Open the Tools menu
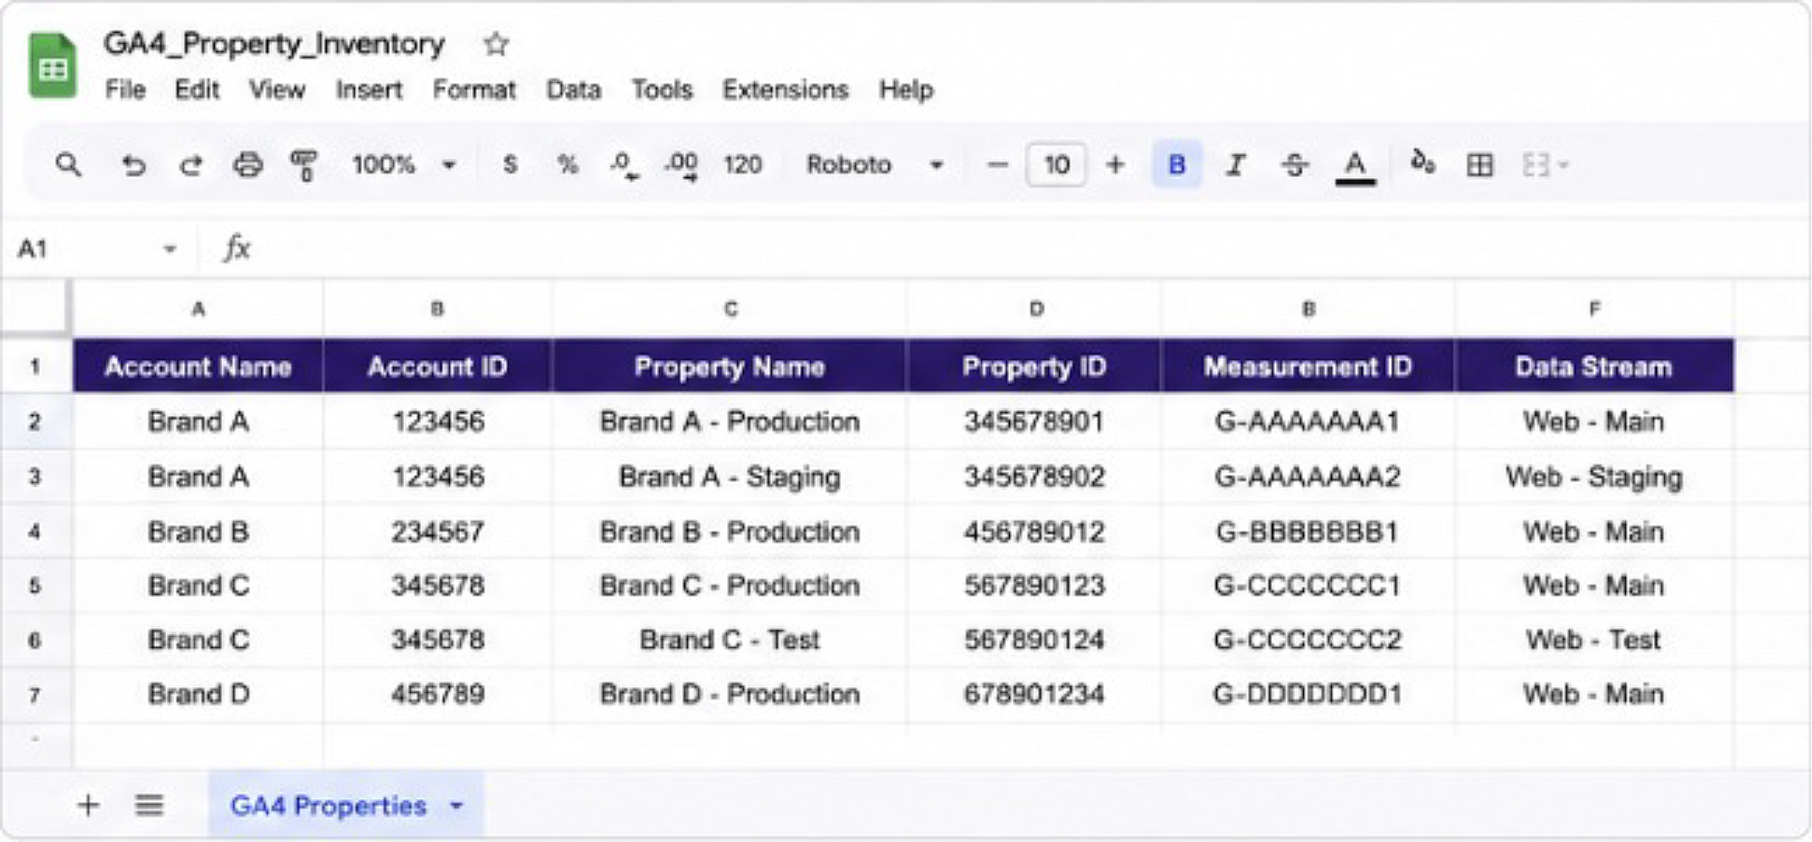This screenshot has height=842, width=1812. click(x=662, y=89)
